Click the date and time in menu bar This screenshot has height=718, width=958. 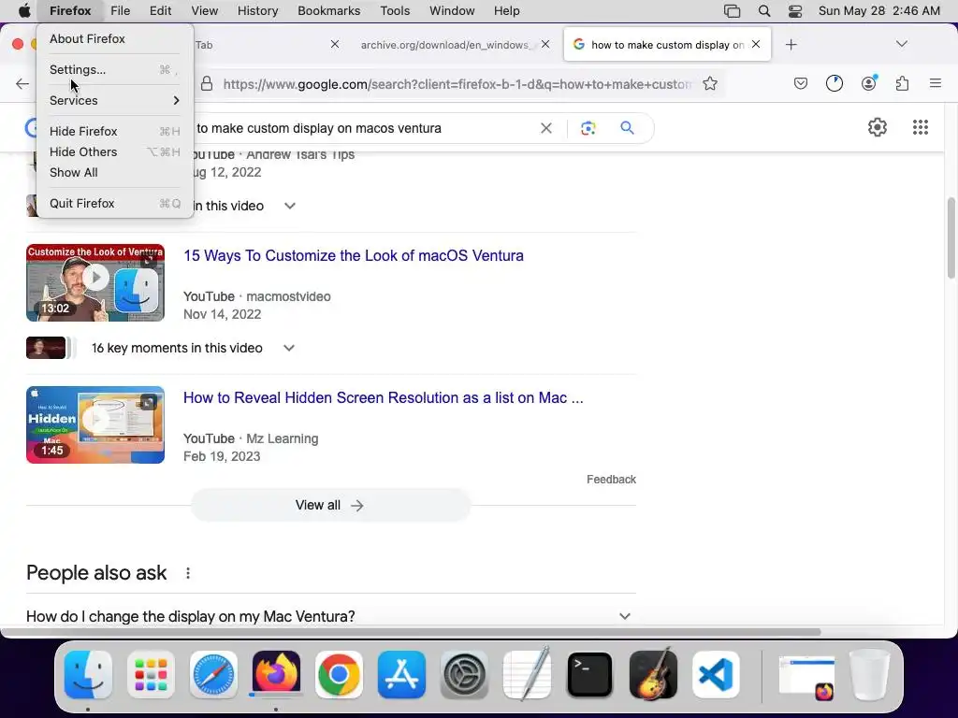pos(878,11)
